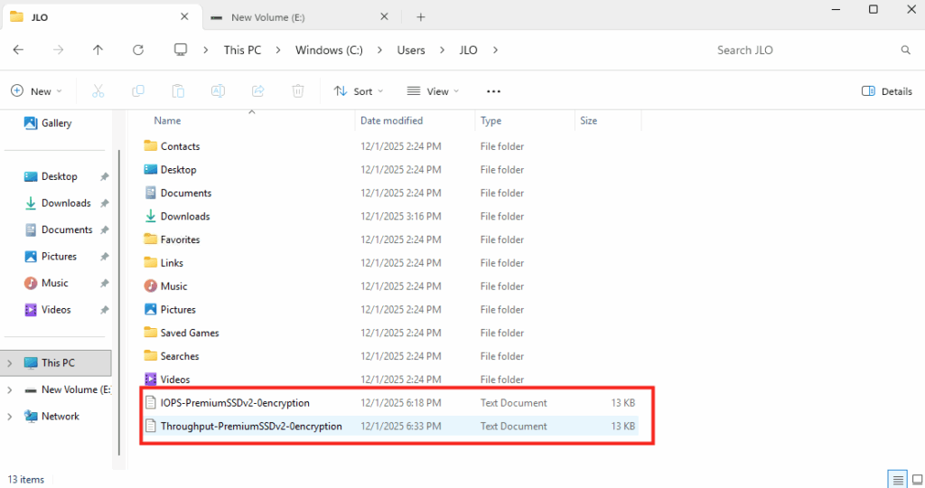Screen dimensions: 925x488
Task: Click the Copy icon in toolbar
Action: point(138,91)
